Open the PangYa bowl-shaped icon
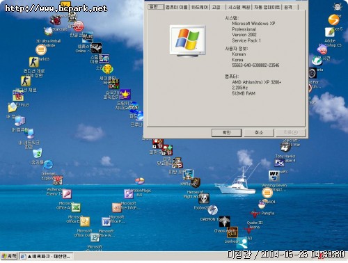 point(262,204)
